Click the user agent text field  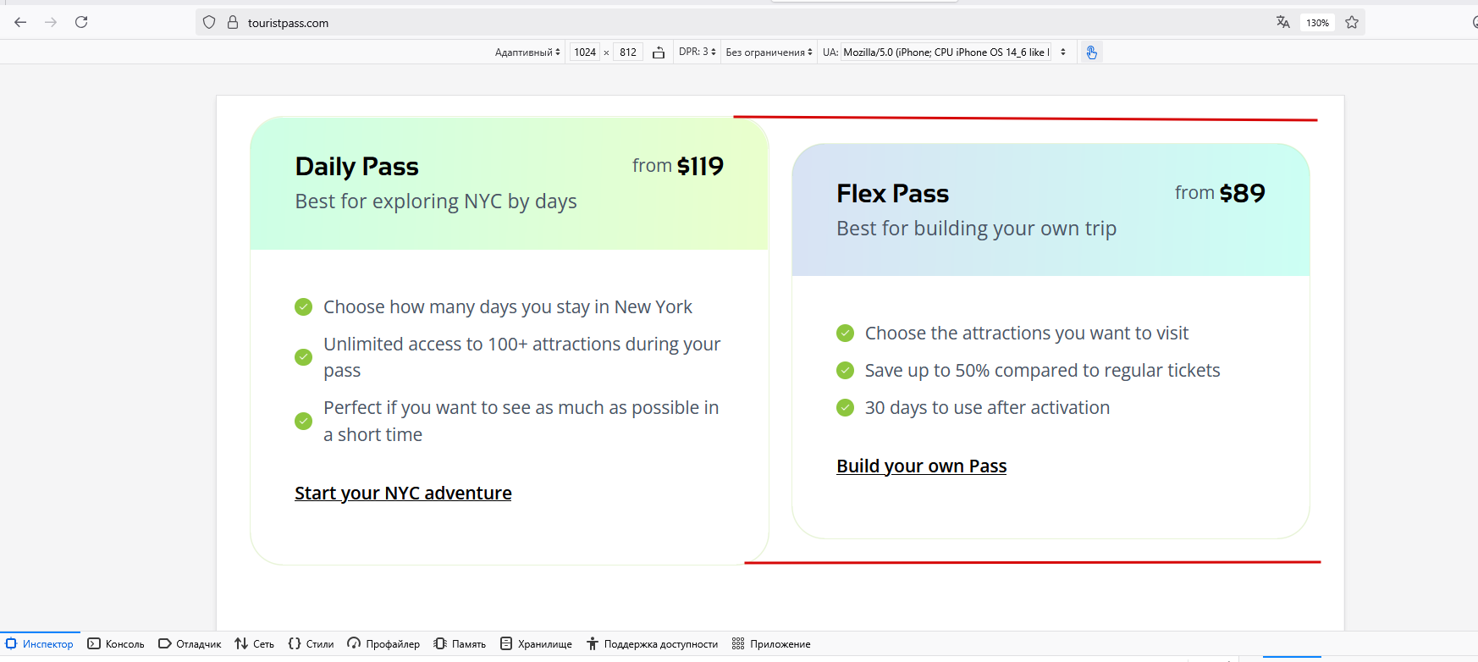click(x=946, y=52)
